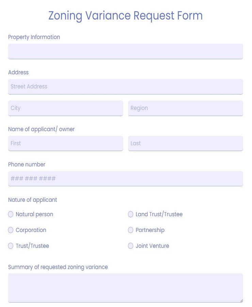
Task: Click the First name input field
Action: coord(65,143)
